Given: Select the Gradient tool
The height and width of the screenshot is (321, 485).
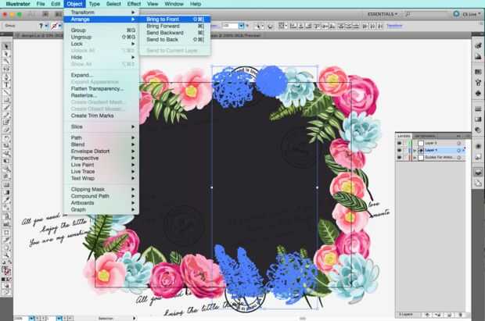Looking at the screenshot, I should pos(6,192).
